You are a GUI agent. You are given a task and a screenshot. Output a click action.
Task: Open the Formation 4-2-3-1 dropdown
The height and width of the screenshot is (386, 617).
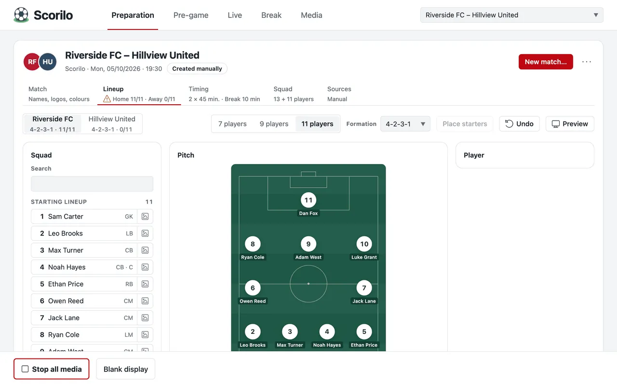(x=405, y=124)
